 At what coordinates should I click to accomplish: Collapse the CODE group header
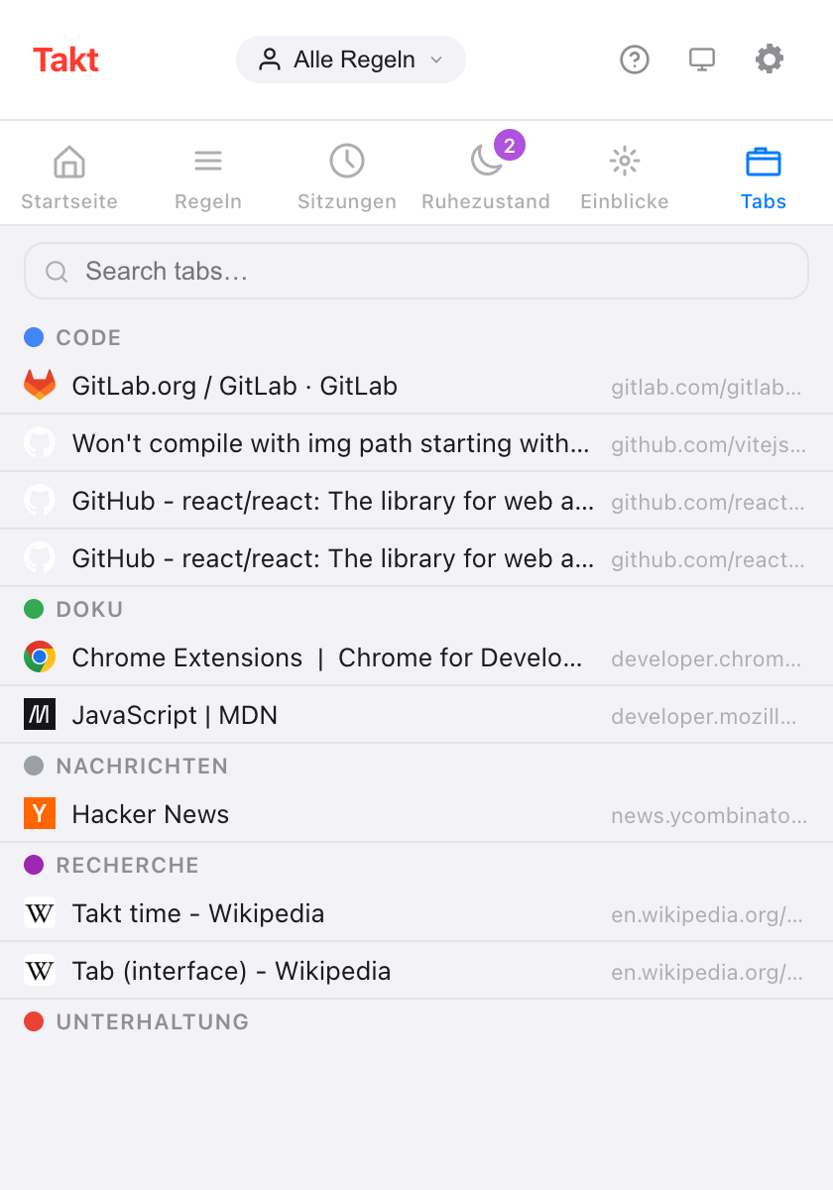pyautogui.click(x=416, y=337)
